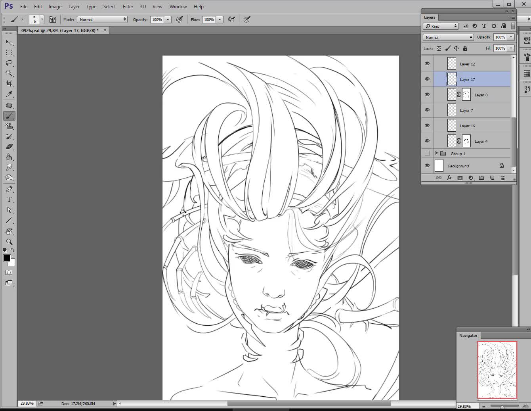This screenshot has width=531, height=411.
Task: Select the Lasso tool
Action: 9,63
